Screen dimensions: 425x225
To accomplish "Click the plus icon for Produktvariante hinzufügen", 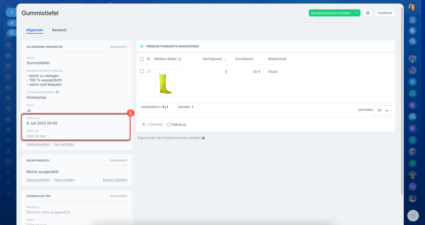I will click(142, 46).
